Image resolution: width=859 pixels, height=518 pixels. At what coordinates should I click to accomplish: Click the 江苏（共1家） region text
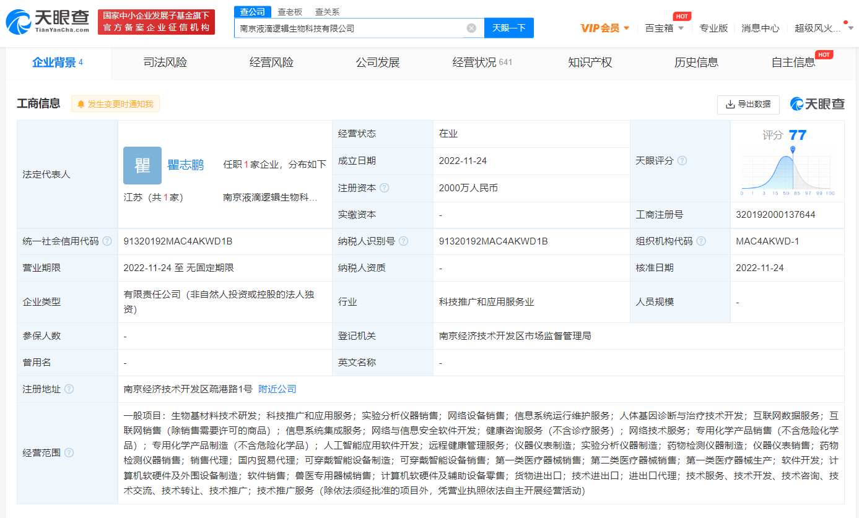pyautogui.click(x=153, y=197)
